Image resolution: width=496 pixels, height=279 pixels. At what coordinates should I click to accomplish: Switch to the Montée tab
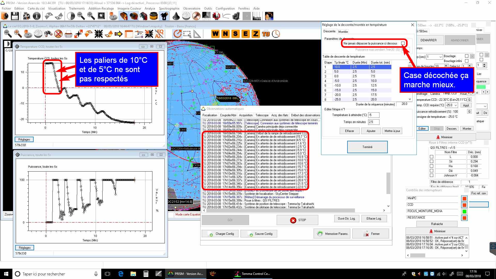[x=343, y=32]
